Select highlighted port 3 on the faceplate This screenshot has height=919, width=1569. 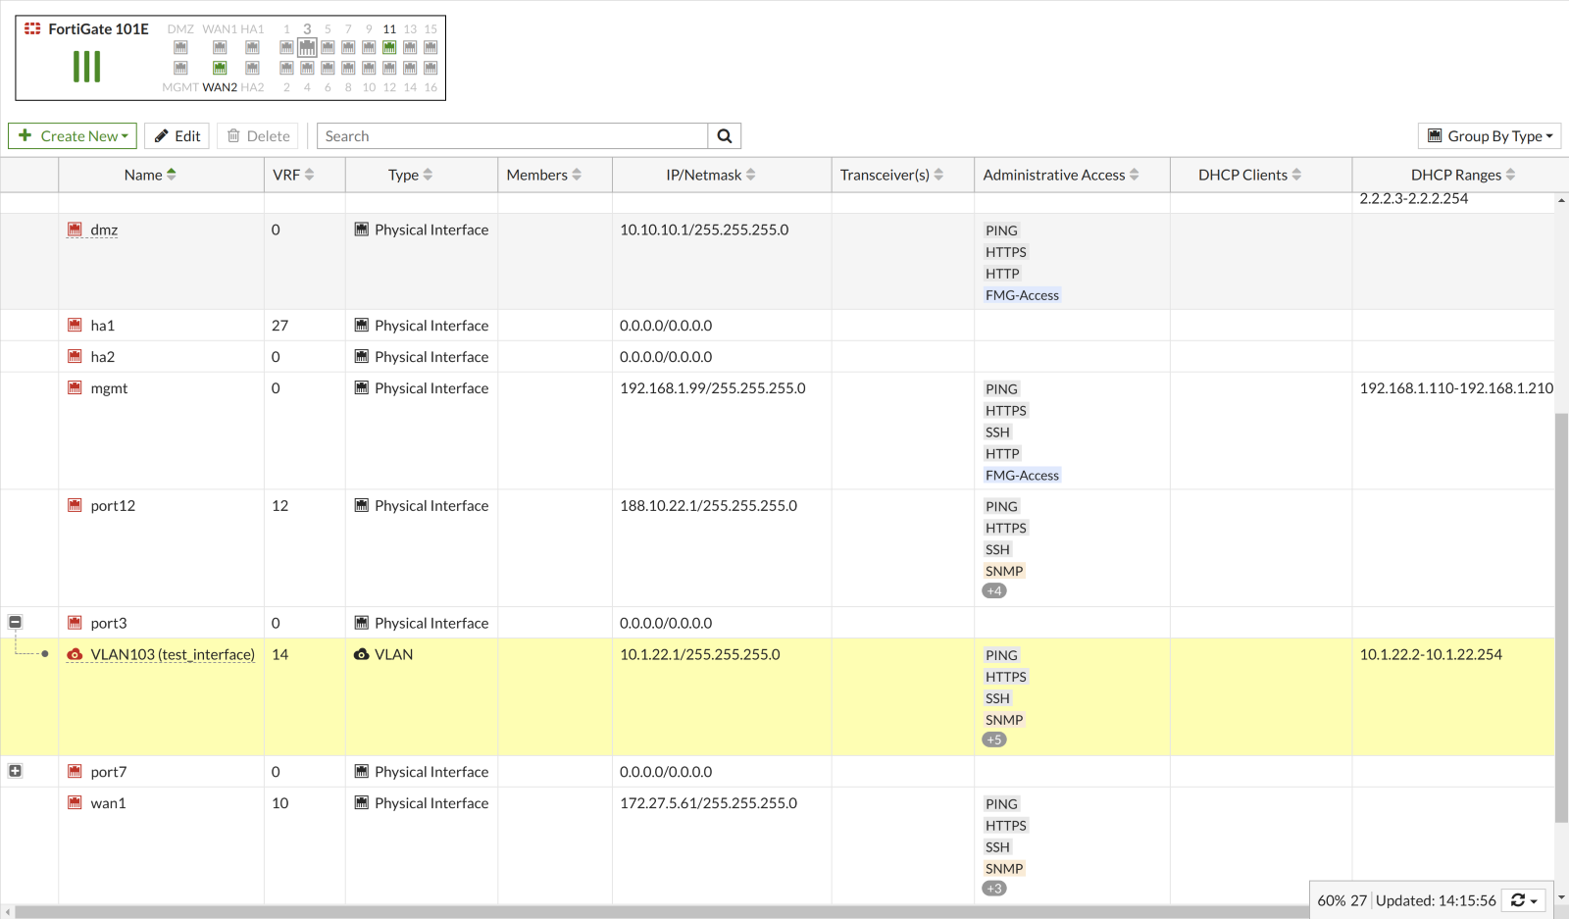tap(307, 47)
